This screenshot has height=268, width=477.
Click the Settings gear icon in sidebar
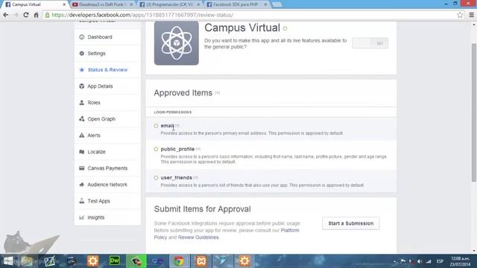(81, 54)
